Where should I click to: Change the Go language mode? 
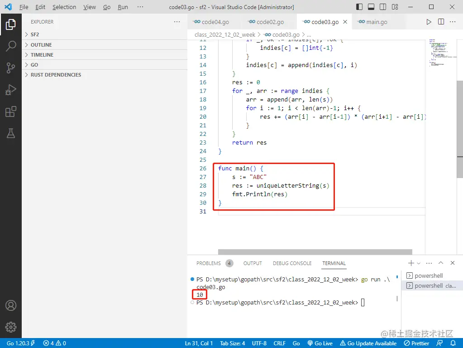click(296, 343)
